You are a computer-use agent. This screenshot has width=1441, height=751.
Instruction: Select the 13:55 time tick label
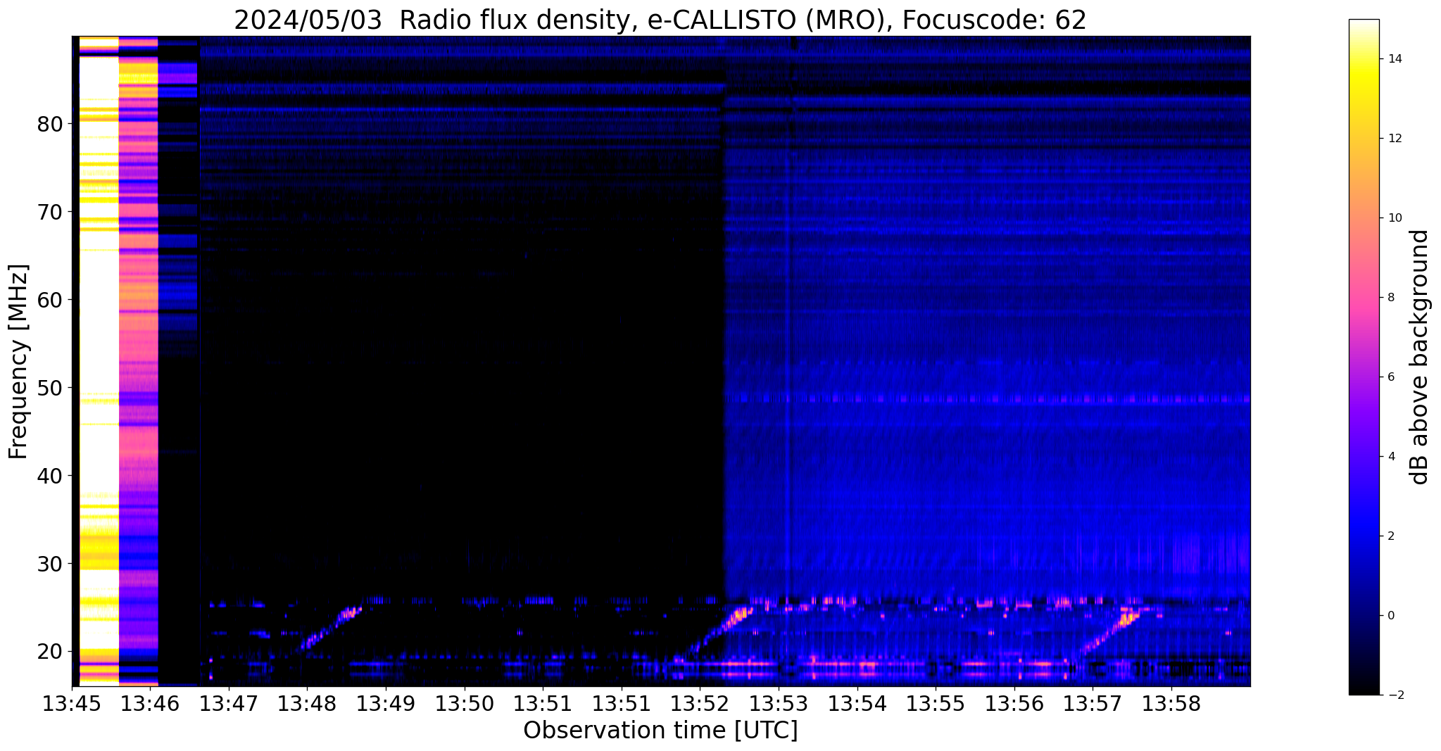tap(936, 702)
